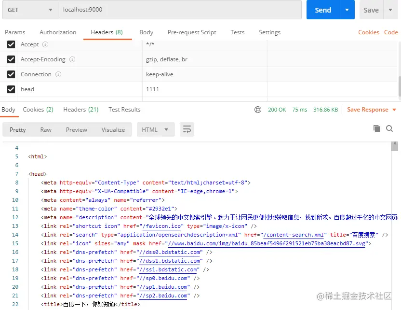Open the Code snippet link
This screenshot has height=310, width=401.
click(391, 32)
